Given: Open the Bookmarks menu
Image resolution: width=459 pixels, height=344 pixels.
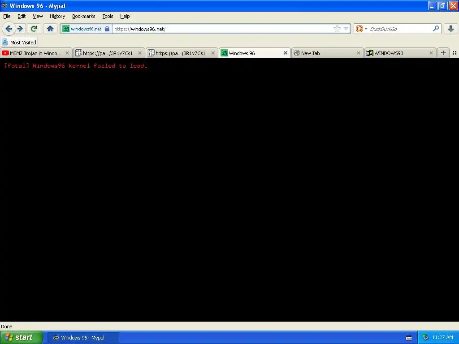Looking at the screenshot, I should (84, 17).
